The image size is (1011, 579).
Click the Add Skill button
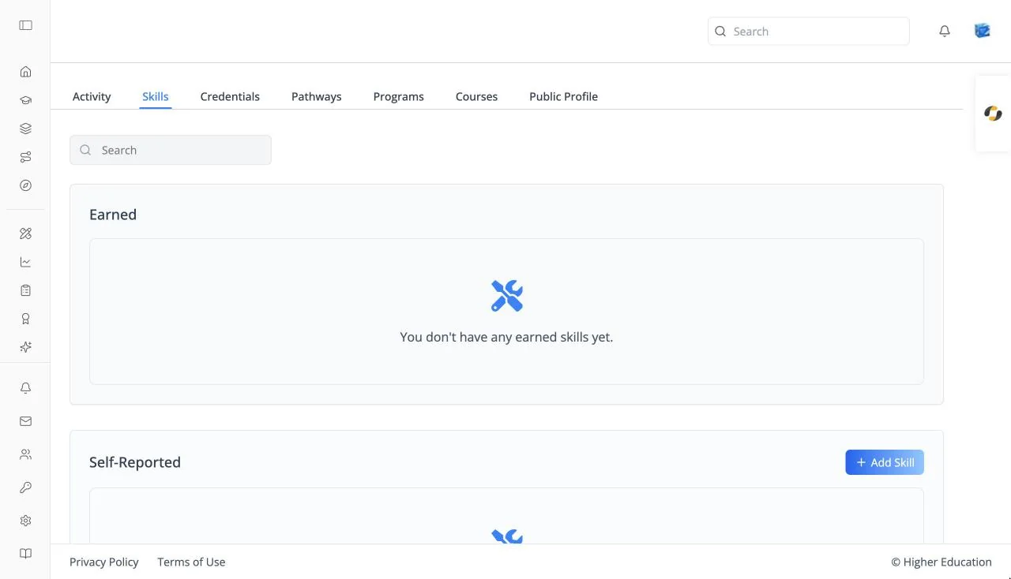(x=885, y=462)
